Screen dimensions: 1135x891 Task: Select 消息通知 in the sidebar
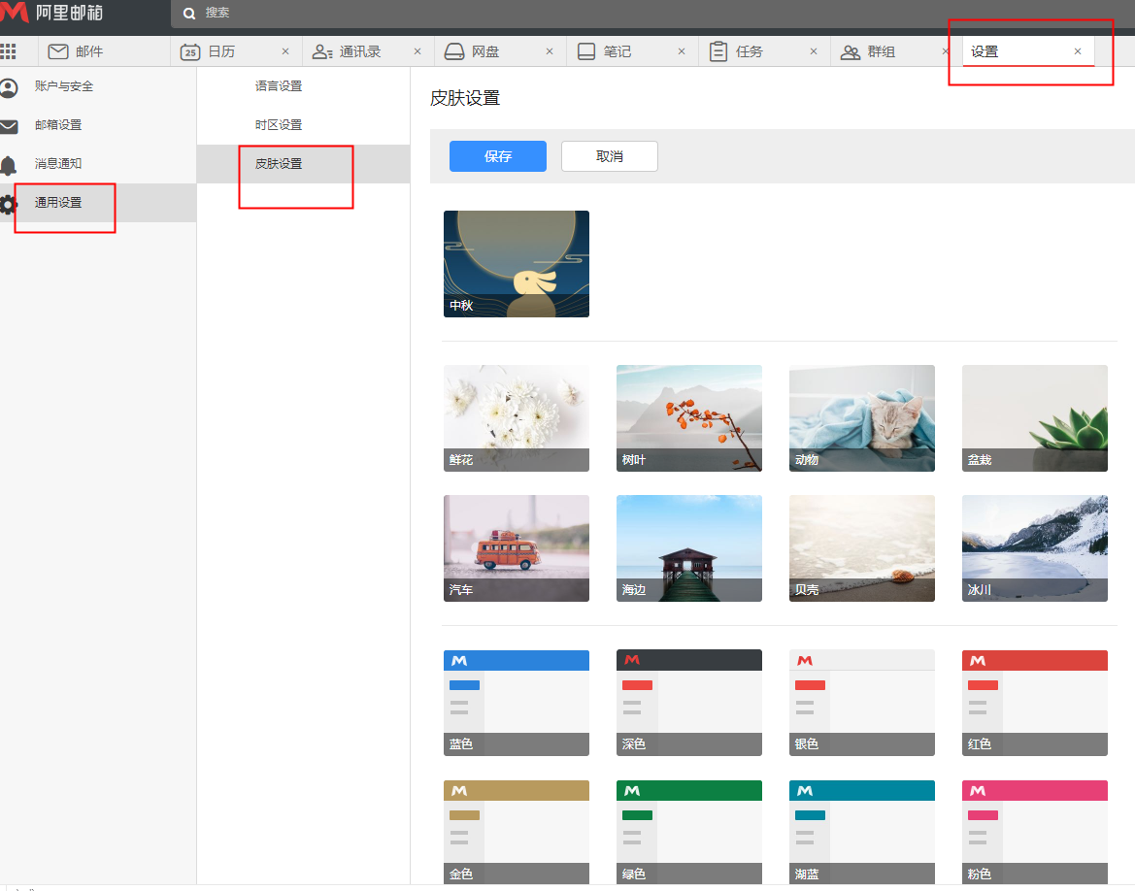pos(58,164)
